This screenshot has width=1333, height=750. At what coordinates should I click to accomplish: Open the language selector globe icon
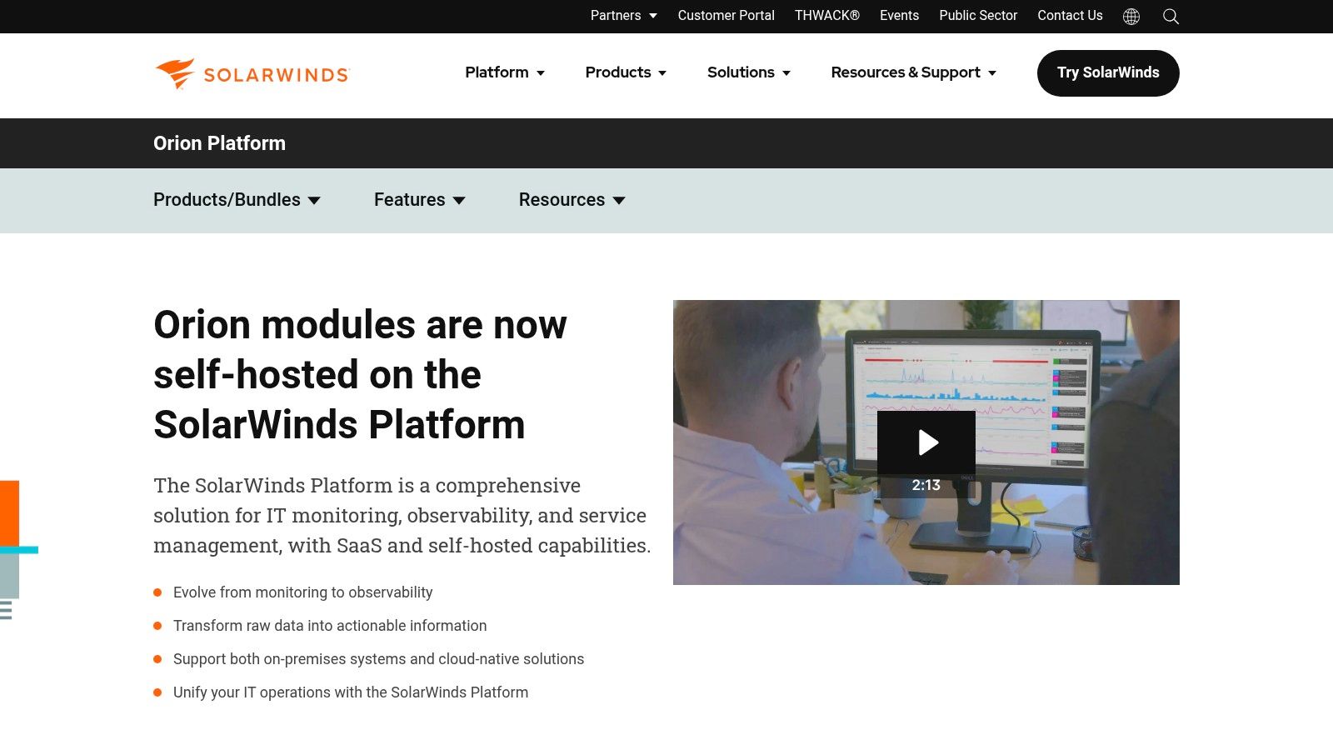[x=1131, y=16]
